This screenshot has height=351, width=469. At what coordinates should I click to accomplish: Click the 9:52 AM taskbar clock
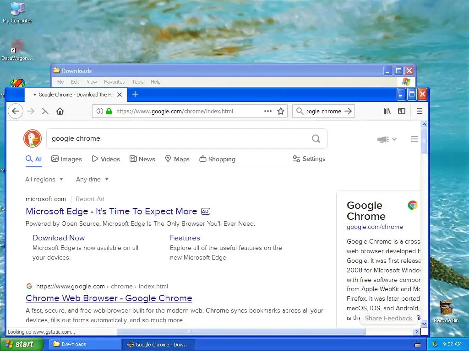point(452,344)
